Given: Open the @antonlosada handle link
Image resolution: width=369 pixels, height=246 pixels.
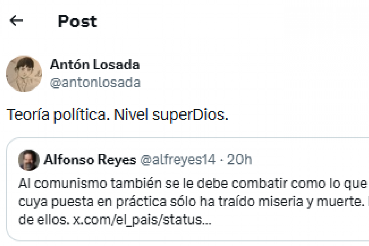Looking at the screenshot, I should pos(95,83).
